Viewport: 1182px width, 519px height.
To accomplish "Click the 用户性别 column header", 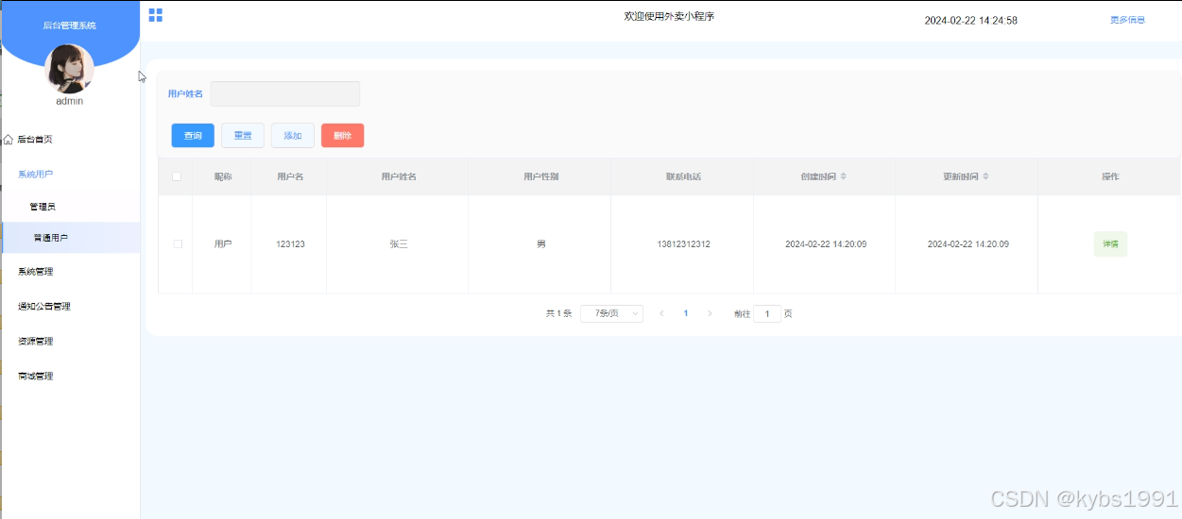I will point(540,176).
